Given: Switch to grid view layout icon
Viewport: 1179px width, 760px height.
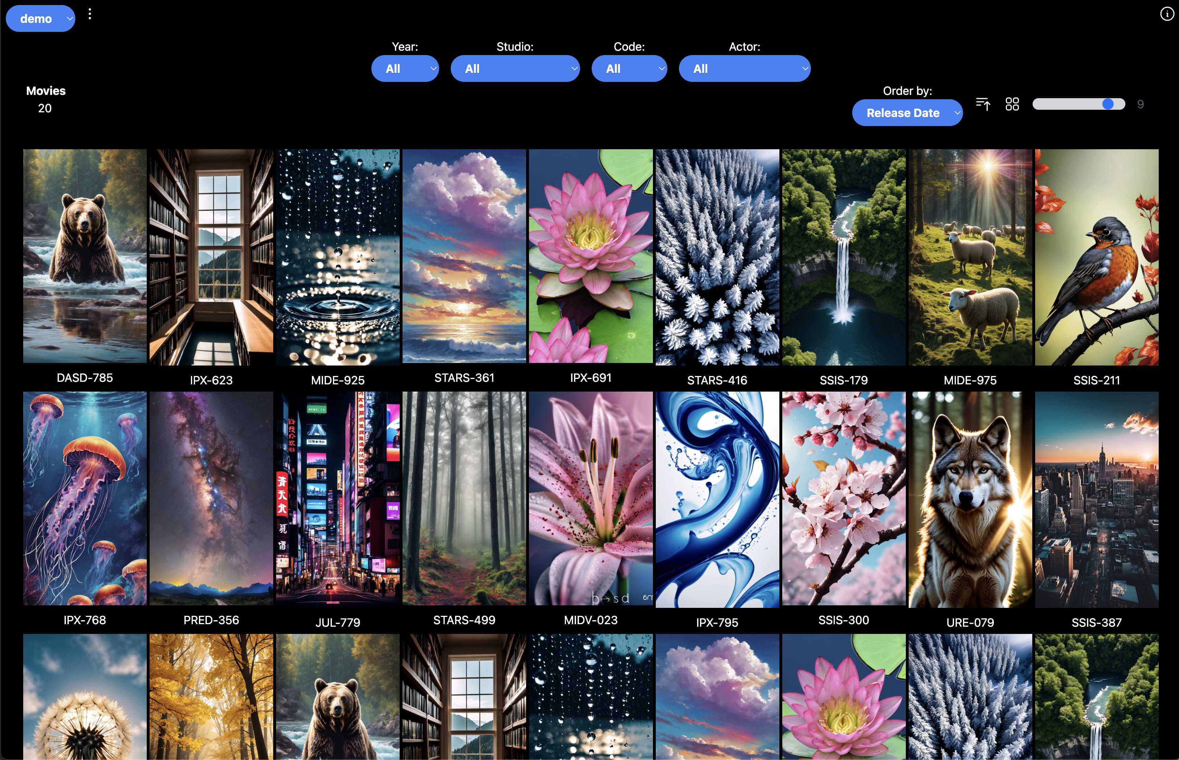Looking at the screenshot, I should [1012, 104].
